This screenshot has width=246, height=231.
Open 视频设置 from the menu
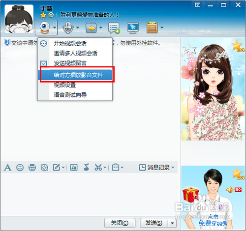tap(75, 85)
